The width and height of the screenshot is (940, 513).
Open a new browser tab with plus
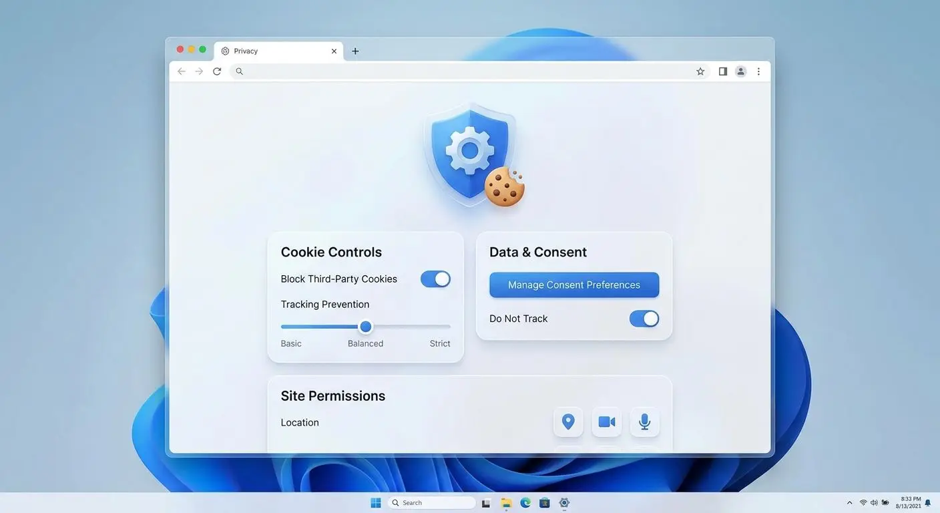coord(355,51)
